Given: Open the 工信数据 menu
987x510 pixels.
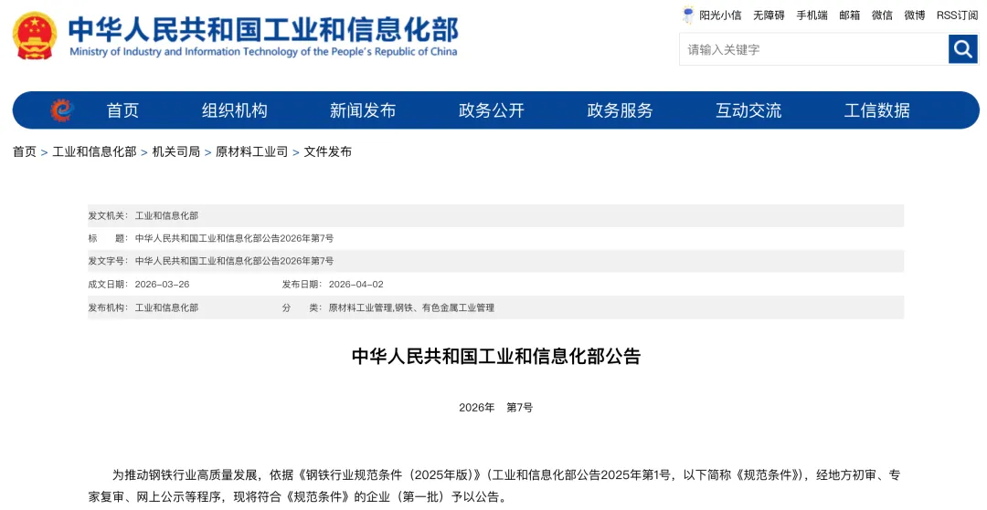Looking at the screenshot, I should coord(876,110).
